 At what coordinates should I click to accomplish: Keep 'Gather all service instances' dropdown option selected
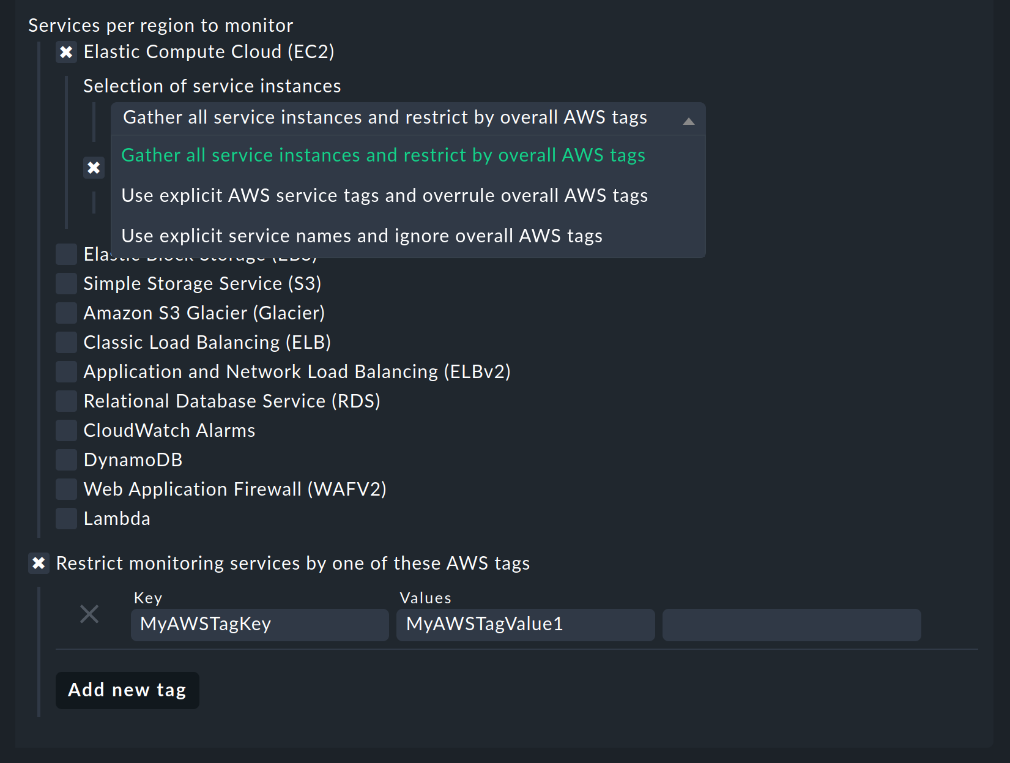point(384,155)
